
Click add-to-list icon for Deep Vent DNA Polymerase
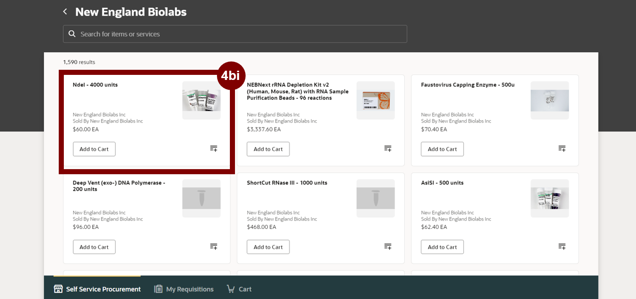(213, 246)
